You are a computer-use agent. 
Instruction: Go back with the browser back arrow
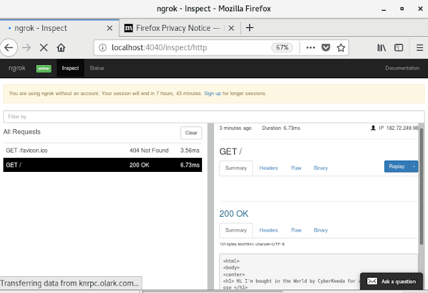coord(9,47)
